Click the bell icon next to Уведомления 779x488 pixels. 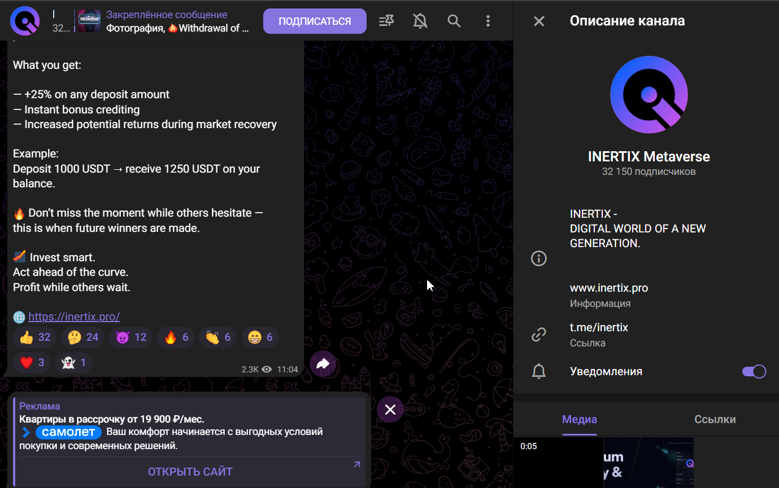coord(539,371)
